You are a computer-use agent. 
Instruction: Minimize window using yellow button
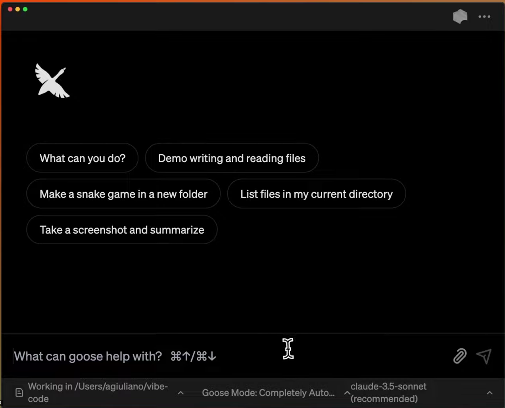17,9
